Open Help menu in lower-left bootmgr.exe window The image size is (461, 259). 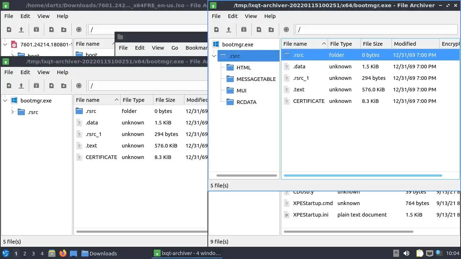(62, 72)
